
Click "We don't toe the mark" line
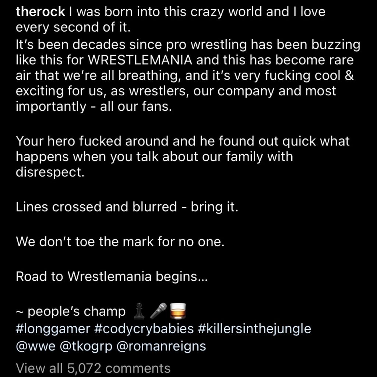coord(120,242)
